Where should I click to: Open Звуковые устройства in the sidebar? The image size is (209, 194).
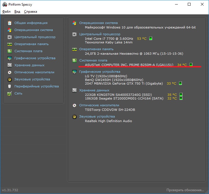(x=32, y=79)
